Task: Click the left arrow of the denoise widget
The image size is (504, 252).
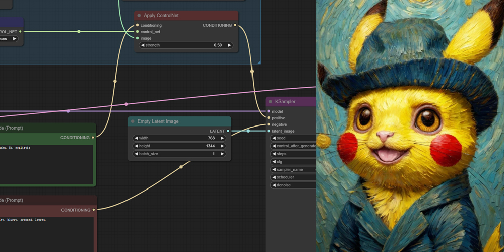Action: 274,185
